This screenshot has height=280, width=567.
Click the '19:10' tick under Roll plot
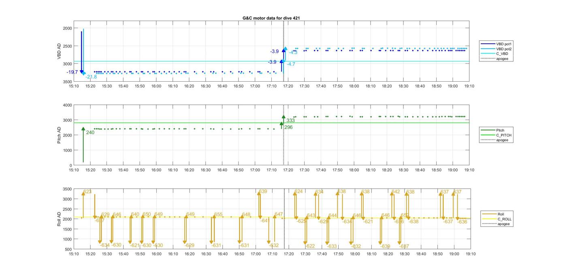[x=471, y=254]
